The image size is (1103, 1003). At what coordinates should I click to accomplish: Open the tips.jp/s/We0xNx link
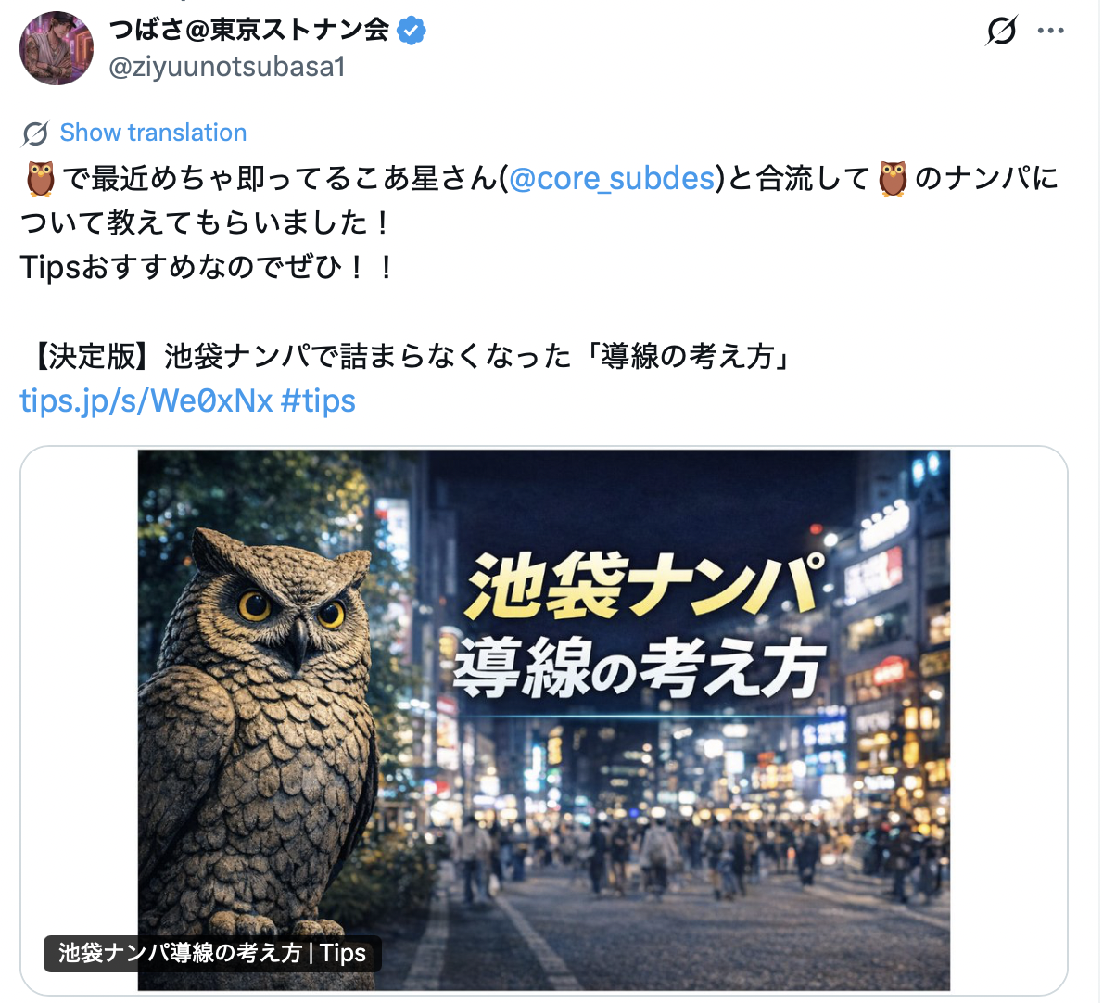tap(146, 400)
